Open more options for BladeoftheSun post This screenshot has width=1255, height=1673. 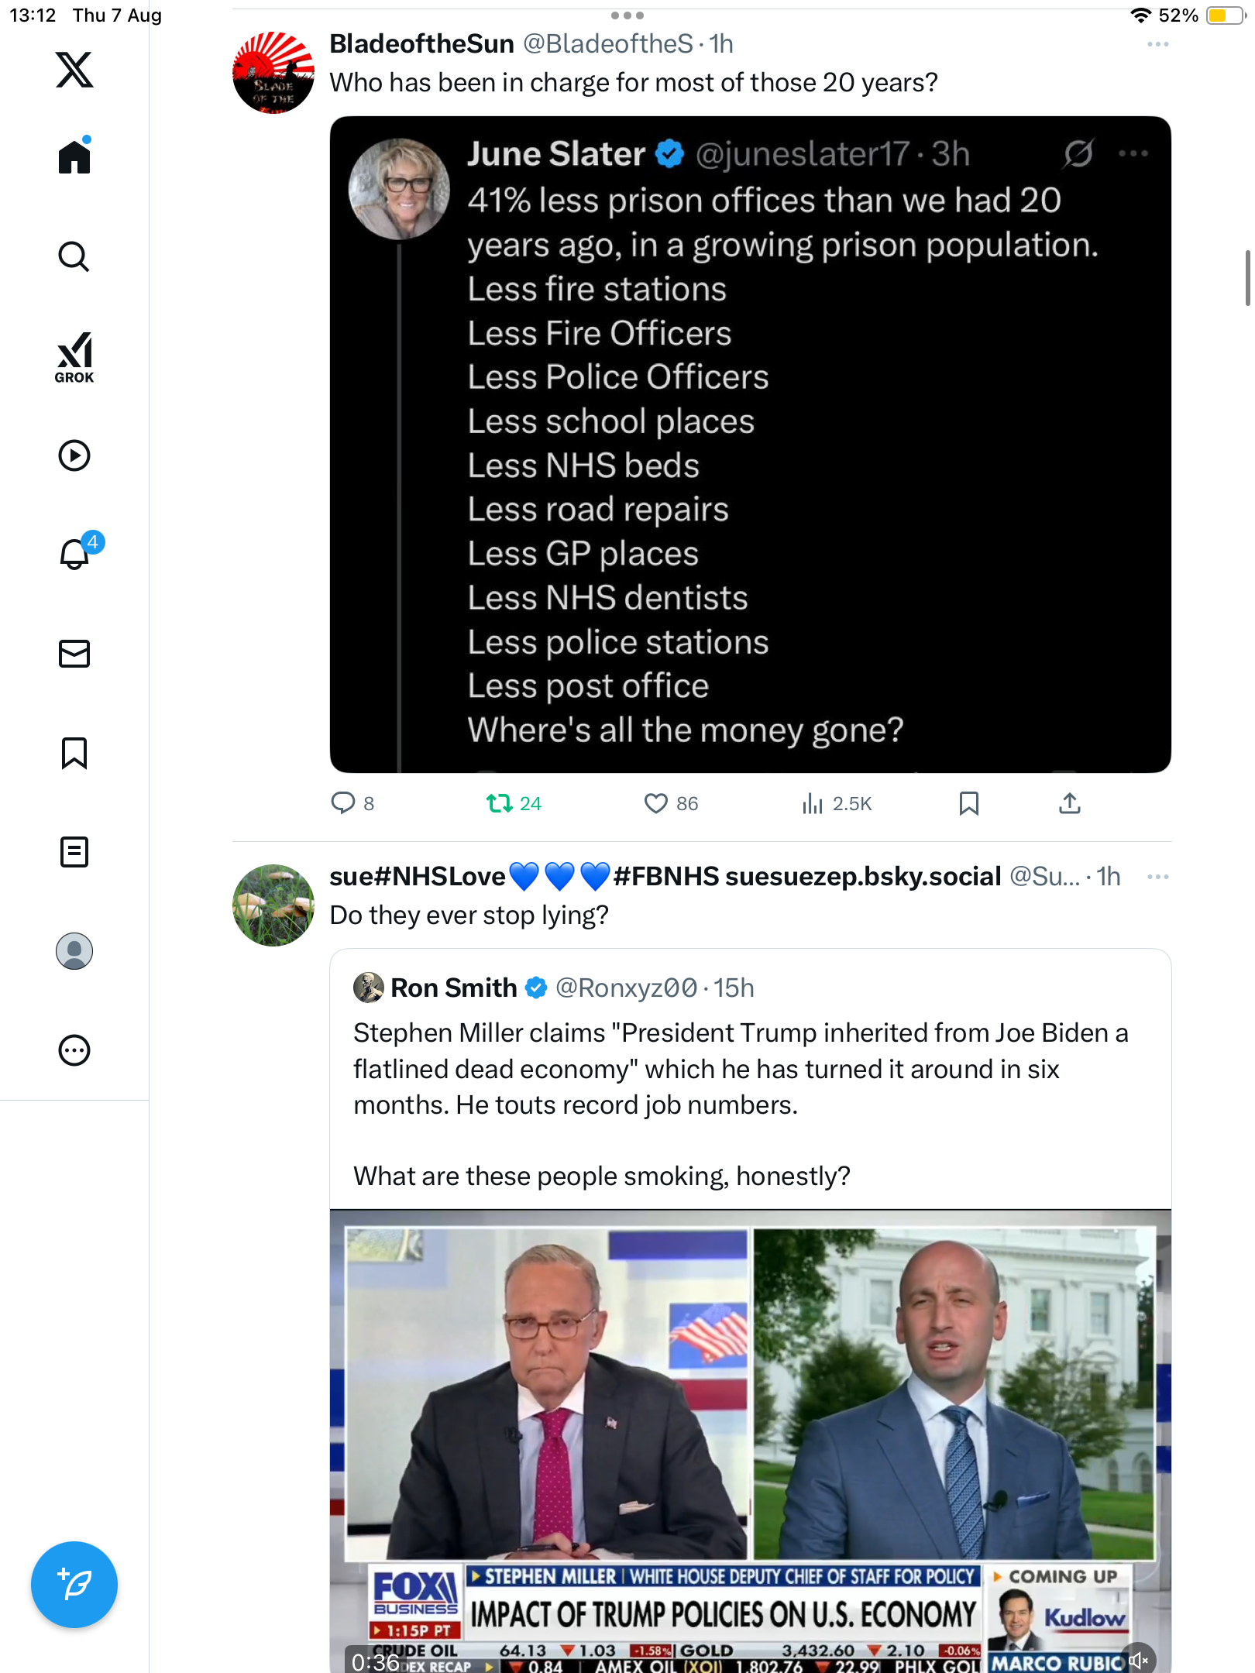pyautogui.click(x=1157, y=45)
